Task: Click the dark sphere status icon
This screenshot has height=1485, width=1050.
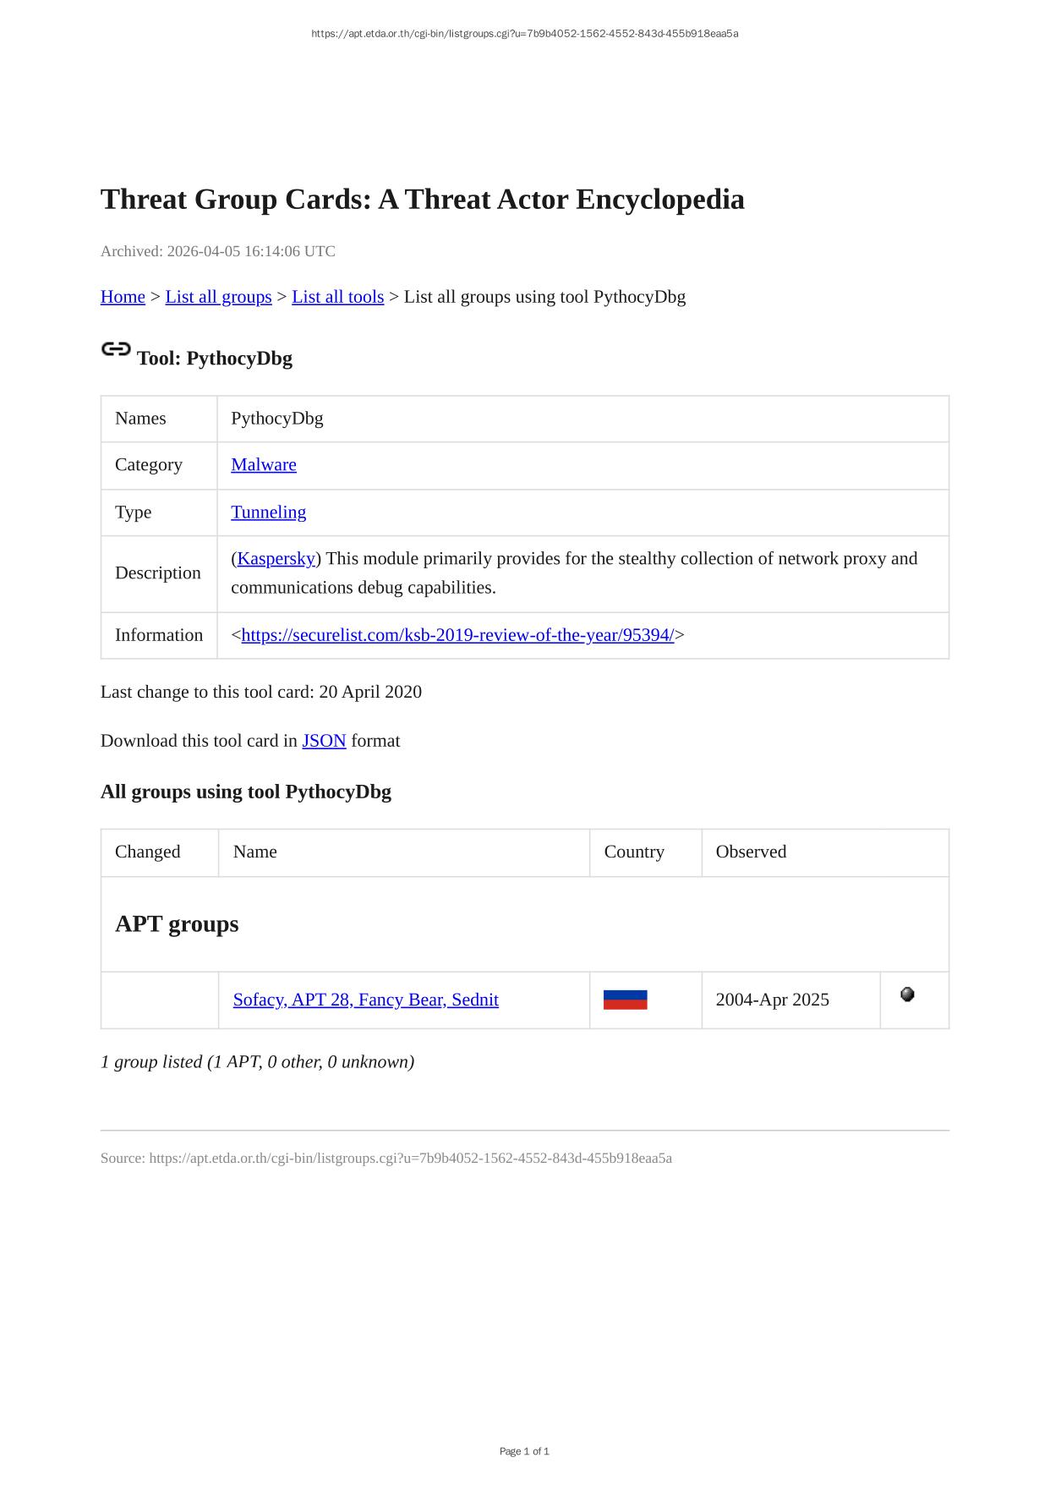Action: (x=907, y=995)
